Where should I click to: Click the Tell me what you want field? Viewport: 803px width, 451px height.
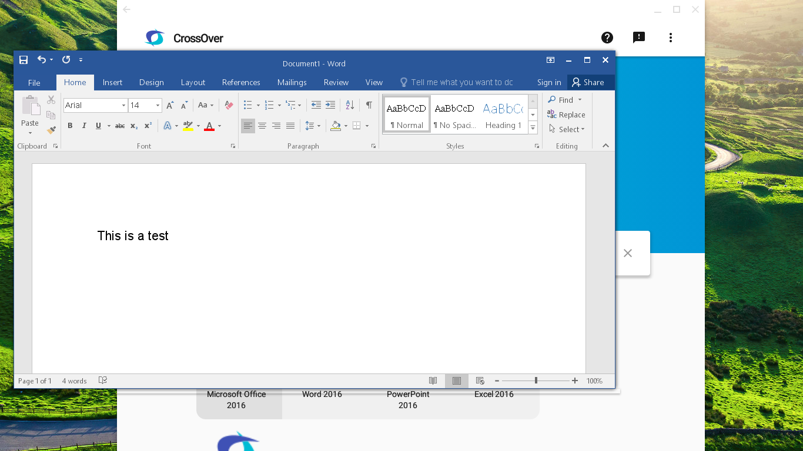pos(457,82)
